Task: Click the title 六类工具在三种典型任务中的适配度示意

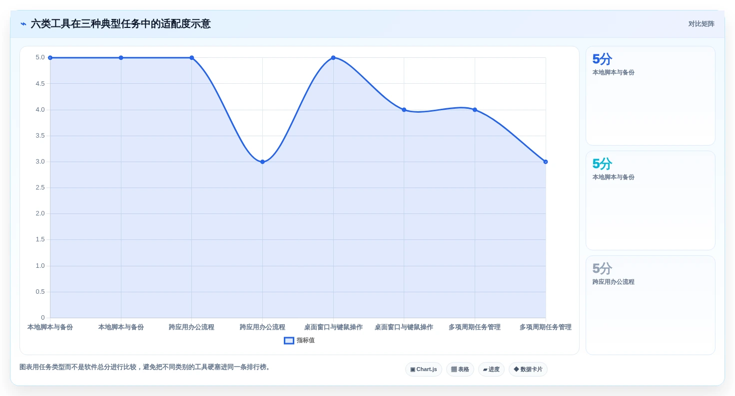Action: click(121, 24)
